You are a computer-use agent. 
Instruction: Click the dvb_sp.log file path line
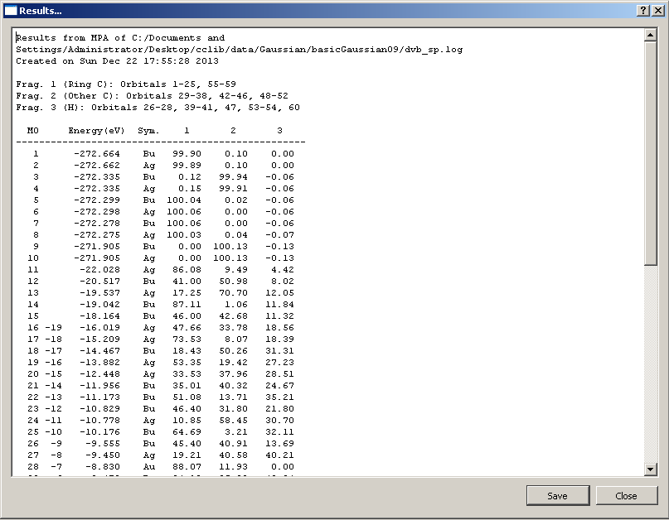pyautogui.click(x=239, y=50)
